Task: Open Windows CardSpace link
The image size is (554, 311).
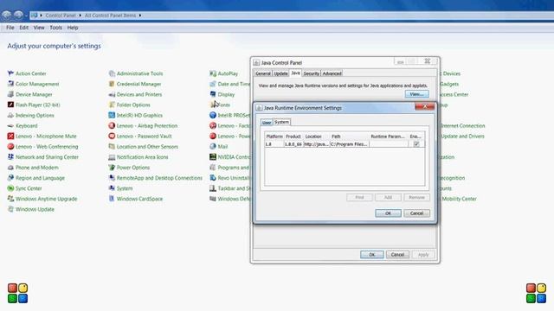Action: [139, 199]
